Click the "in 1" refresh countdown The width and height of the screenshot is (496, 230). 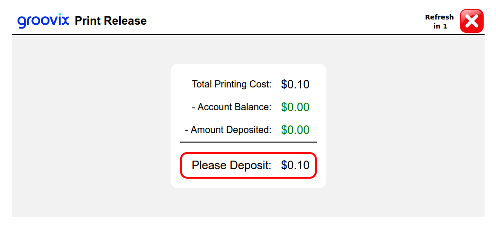point(440,26)
